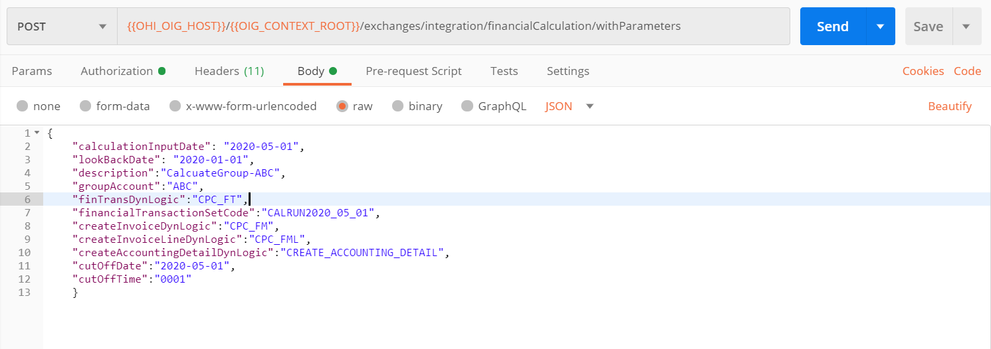
Task: Open the Authorization tab
Action: [123, 71]
